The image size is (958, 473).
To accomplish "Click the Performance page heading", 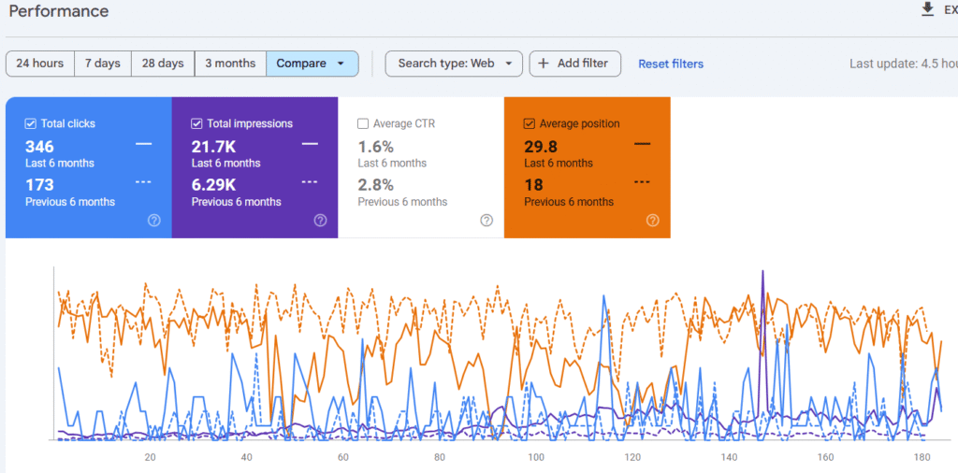I will coord(59,11).
